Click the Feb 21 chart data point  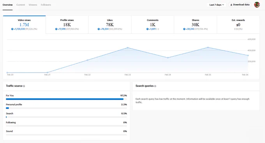click(x=47, y=73)
